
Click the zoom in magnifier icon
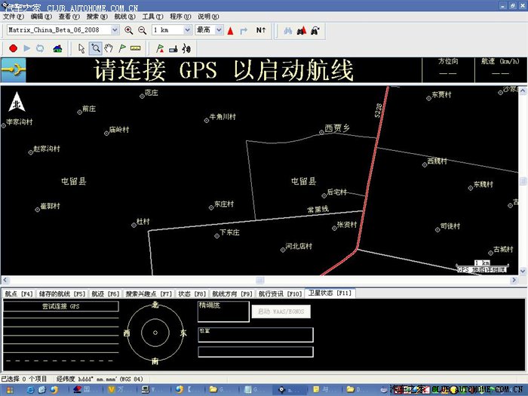pyautogui.click(x=128, y=30)
